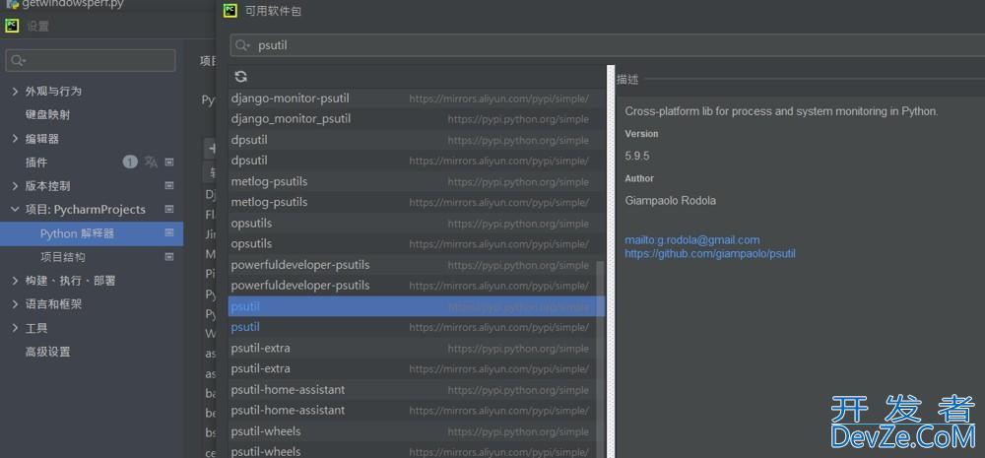Click the PyCharm logo in the 设置 title bar

tap(12, 26)
